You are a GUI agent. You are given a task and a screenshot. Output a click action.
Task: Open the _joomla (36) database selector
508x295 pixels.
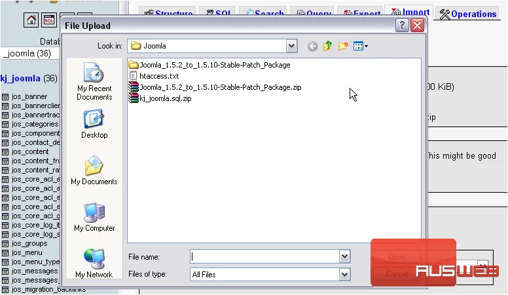tap(30, 53)
